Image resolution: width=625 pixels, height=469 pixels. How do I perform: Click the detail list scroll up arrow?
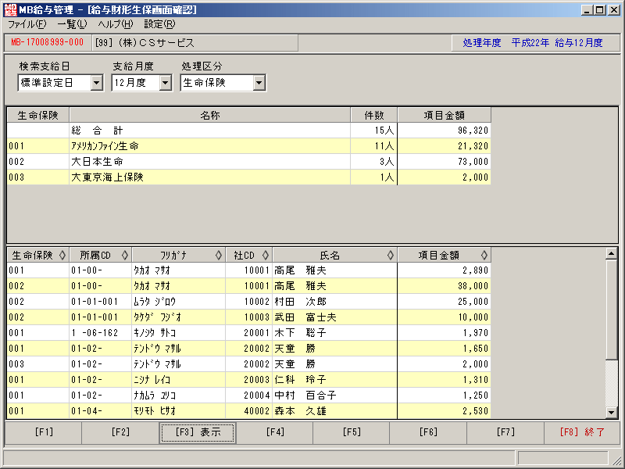coord(612,253)
